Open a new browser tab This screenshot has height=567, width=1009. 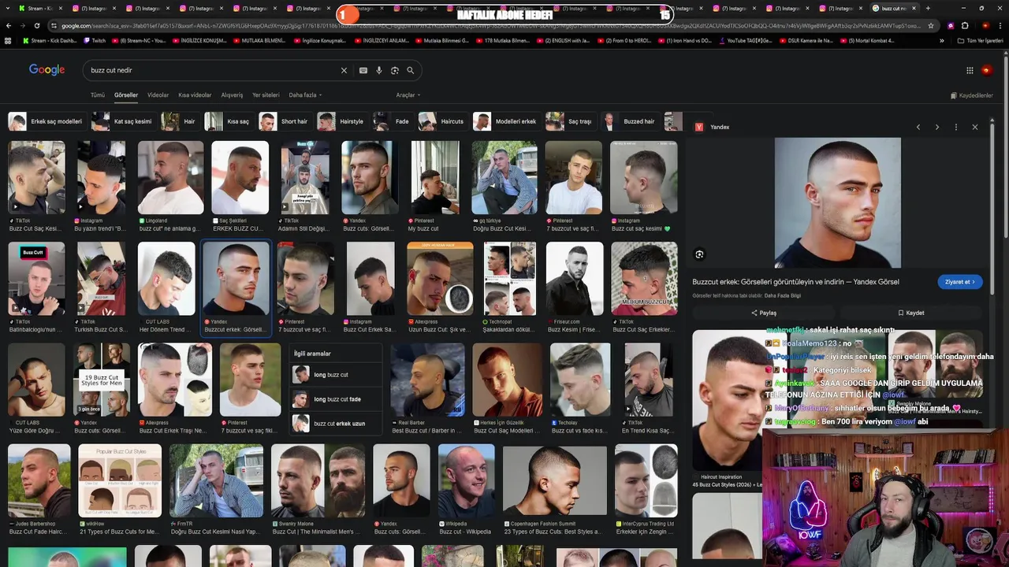click(x=928, y=8)
